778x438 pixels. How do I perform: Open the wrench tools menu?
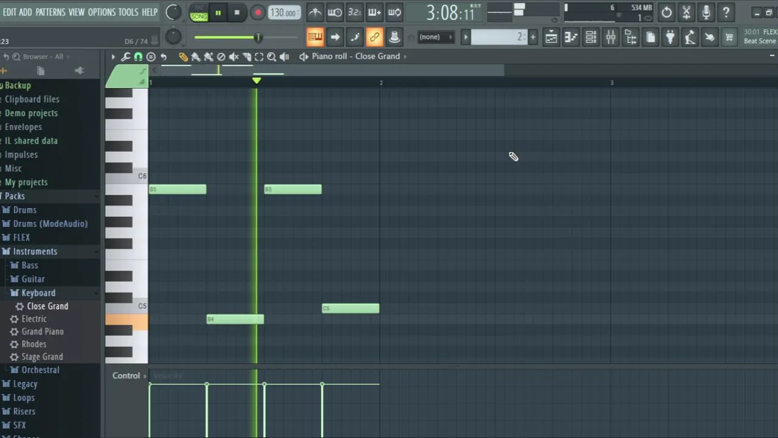point(125,57)
